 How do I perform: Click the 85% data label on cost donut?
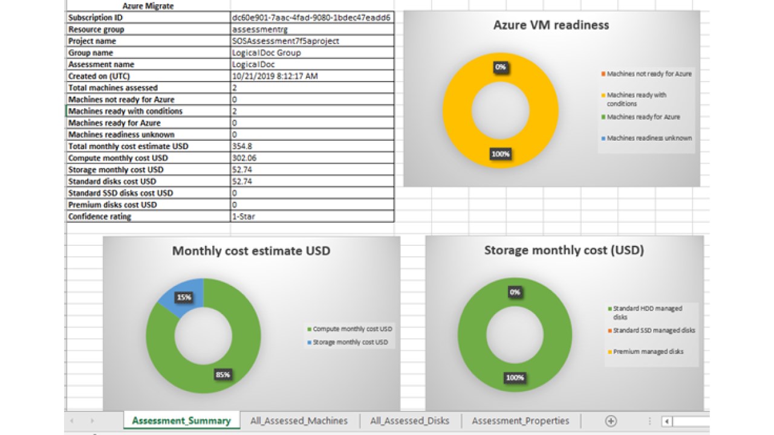click(x=223, y=375)
